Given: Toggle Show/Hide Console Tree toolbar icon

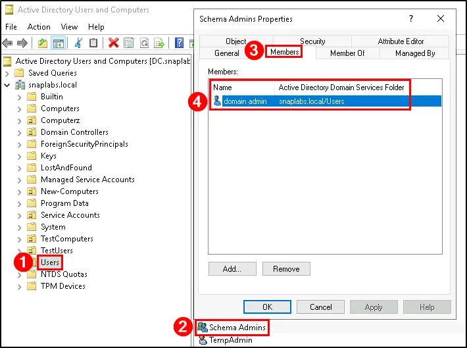Looking at the screenshot, I should point(59,43).
